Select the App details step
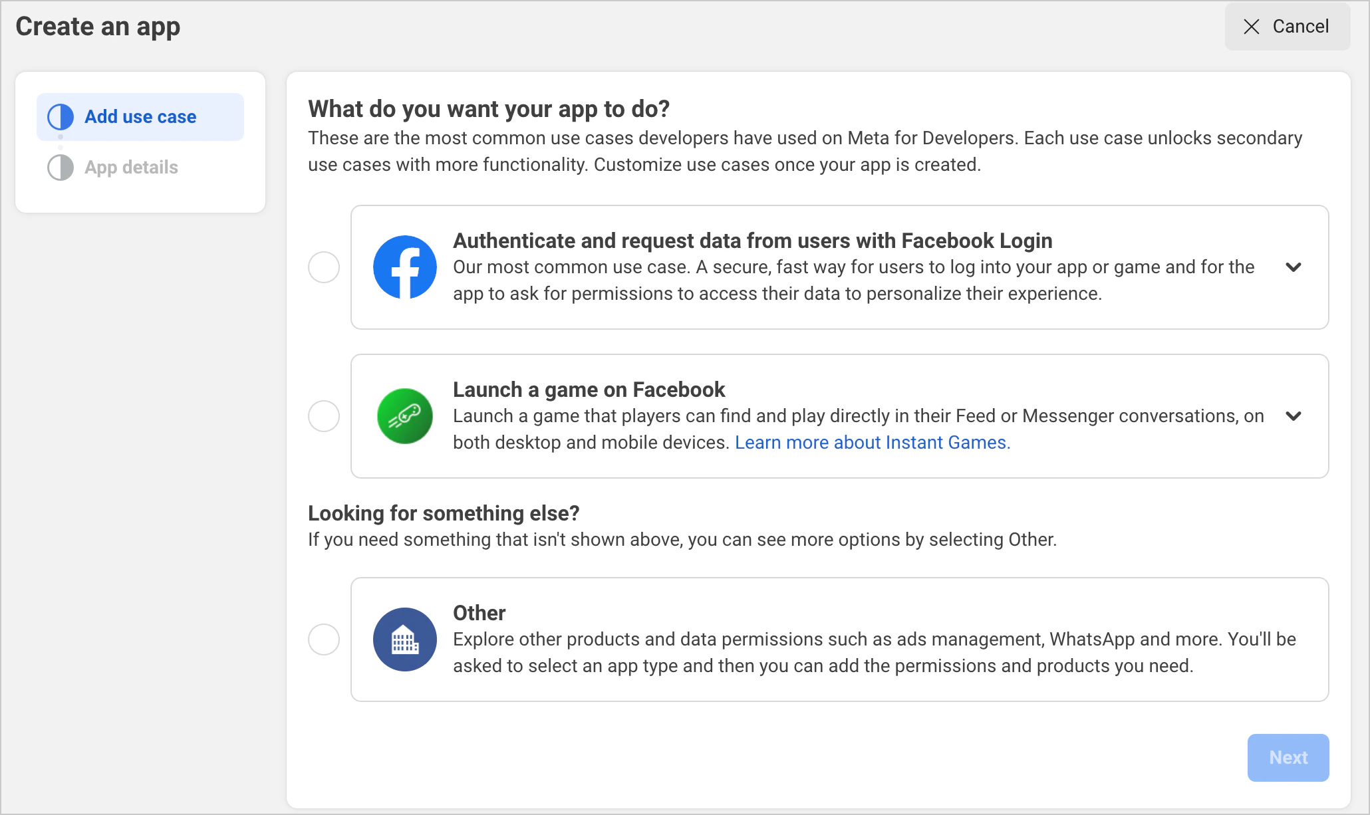This screenshot has width=1370, height=815. (131, 168)
